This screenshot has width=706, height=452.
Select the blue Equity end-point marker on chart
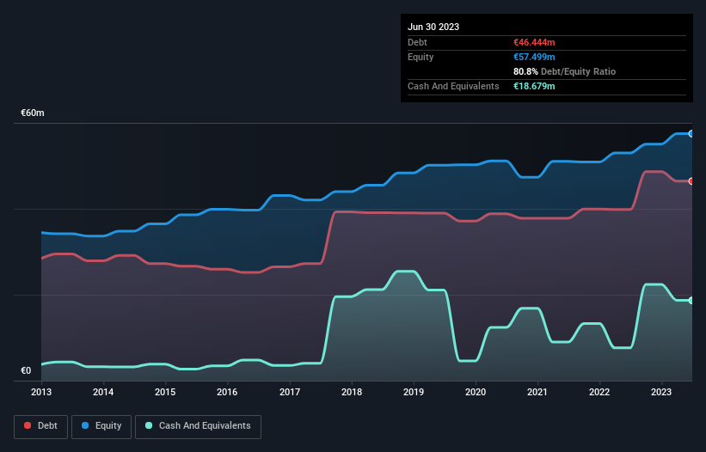691,133
